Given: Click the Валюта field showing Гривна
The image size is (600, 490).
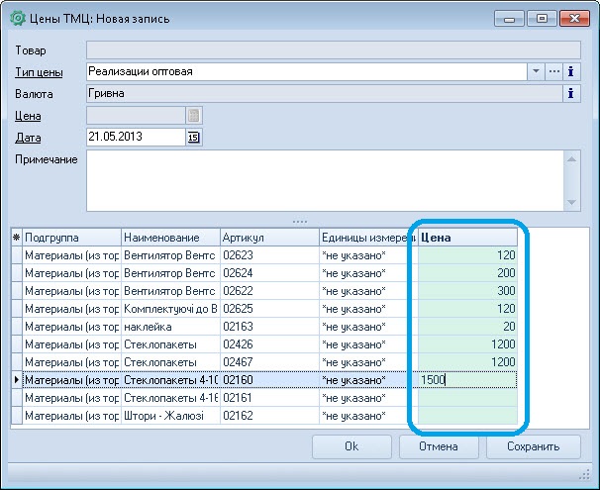Looking at the screenshot, I should point(325,93).
